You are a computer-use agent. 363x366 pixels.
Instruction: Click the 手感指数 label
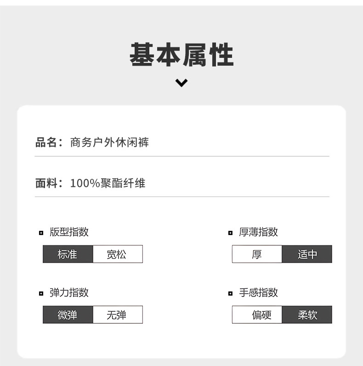258,293
